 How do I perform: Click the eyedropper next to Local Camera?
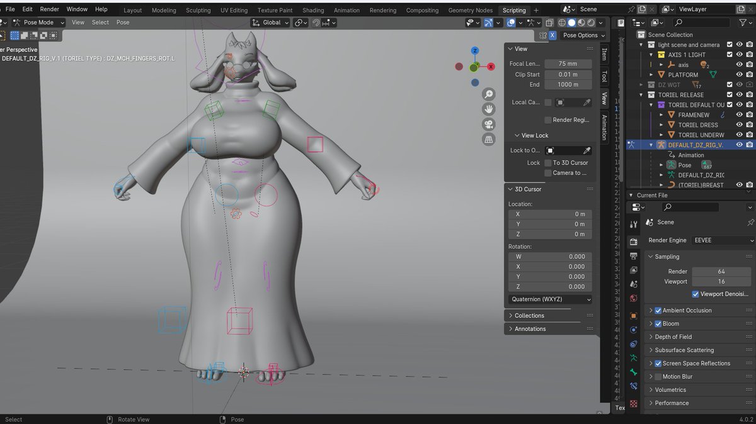[587, 102]
